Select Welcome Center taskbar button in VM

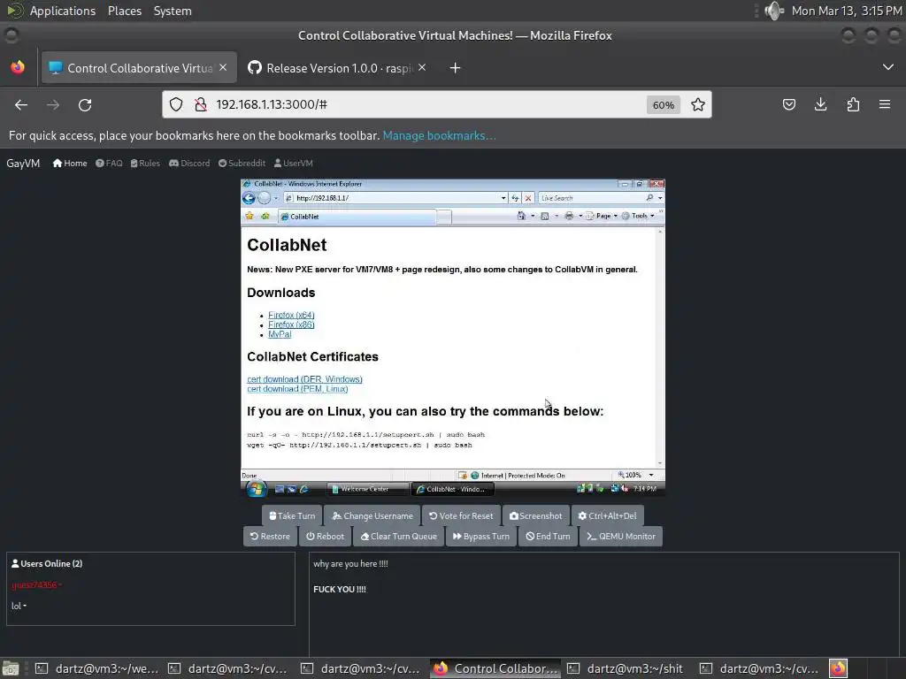pos(367,489)
